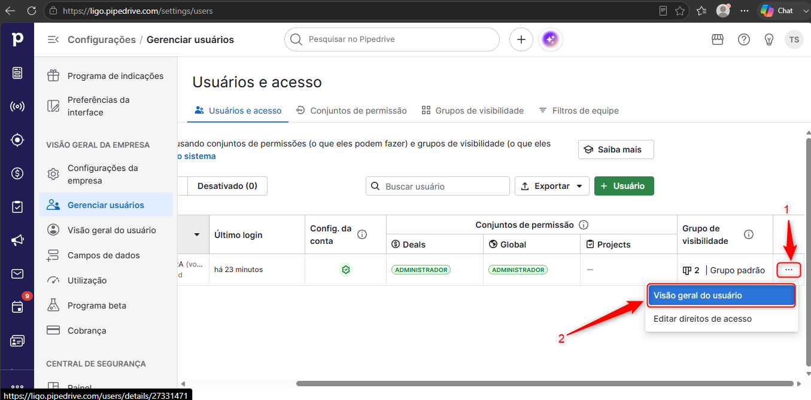The width and height of the screenshot is (811, 400).
Task: Open Preferências da interface in sidebar
Action: tap(105, 106)
